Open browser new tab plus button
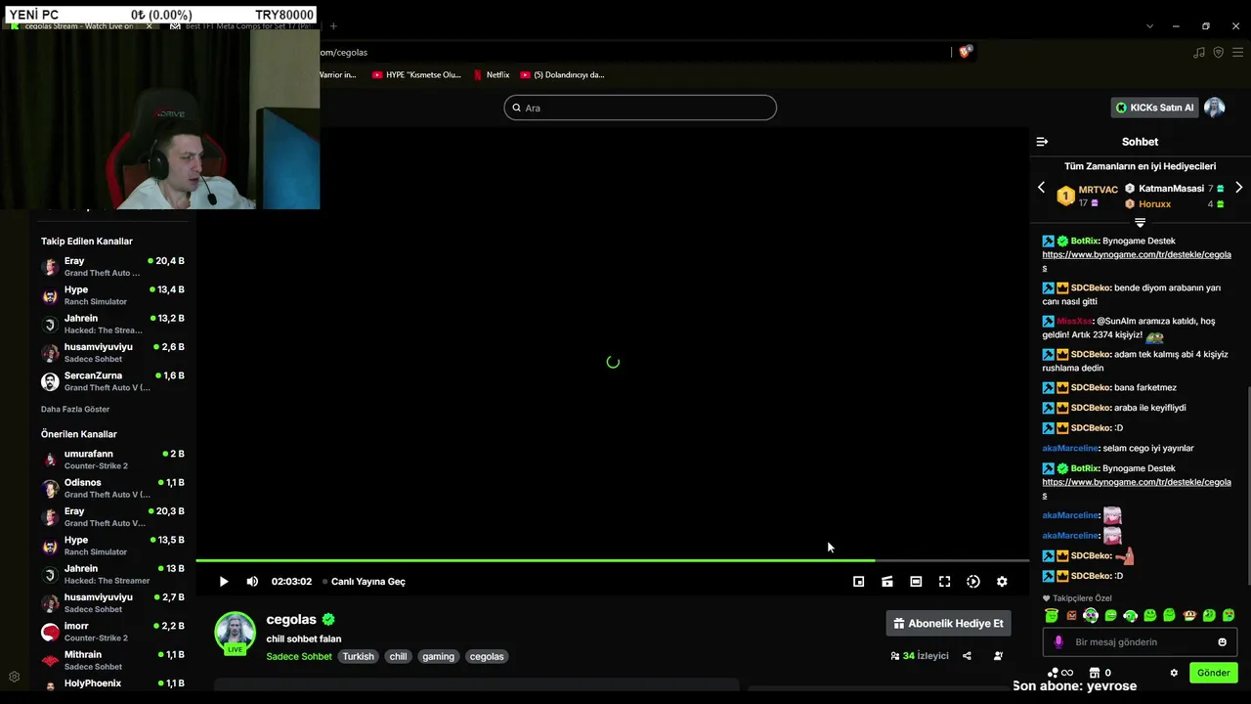Screen dimensions: 1251x704 [x=333, y=26]
